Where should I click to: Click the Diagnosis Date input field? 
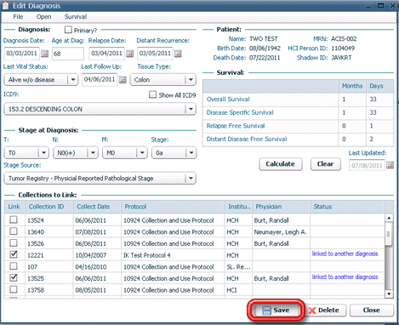click(22, 54)
